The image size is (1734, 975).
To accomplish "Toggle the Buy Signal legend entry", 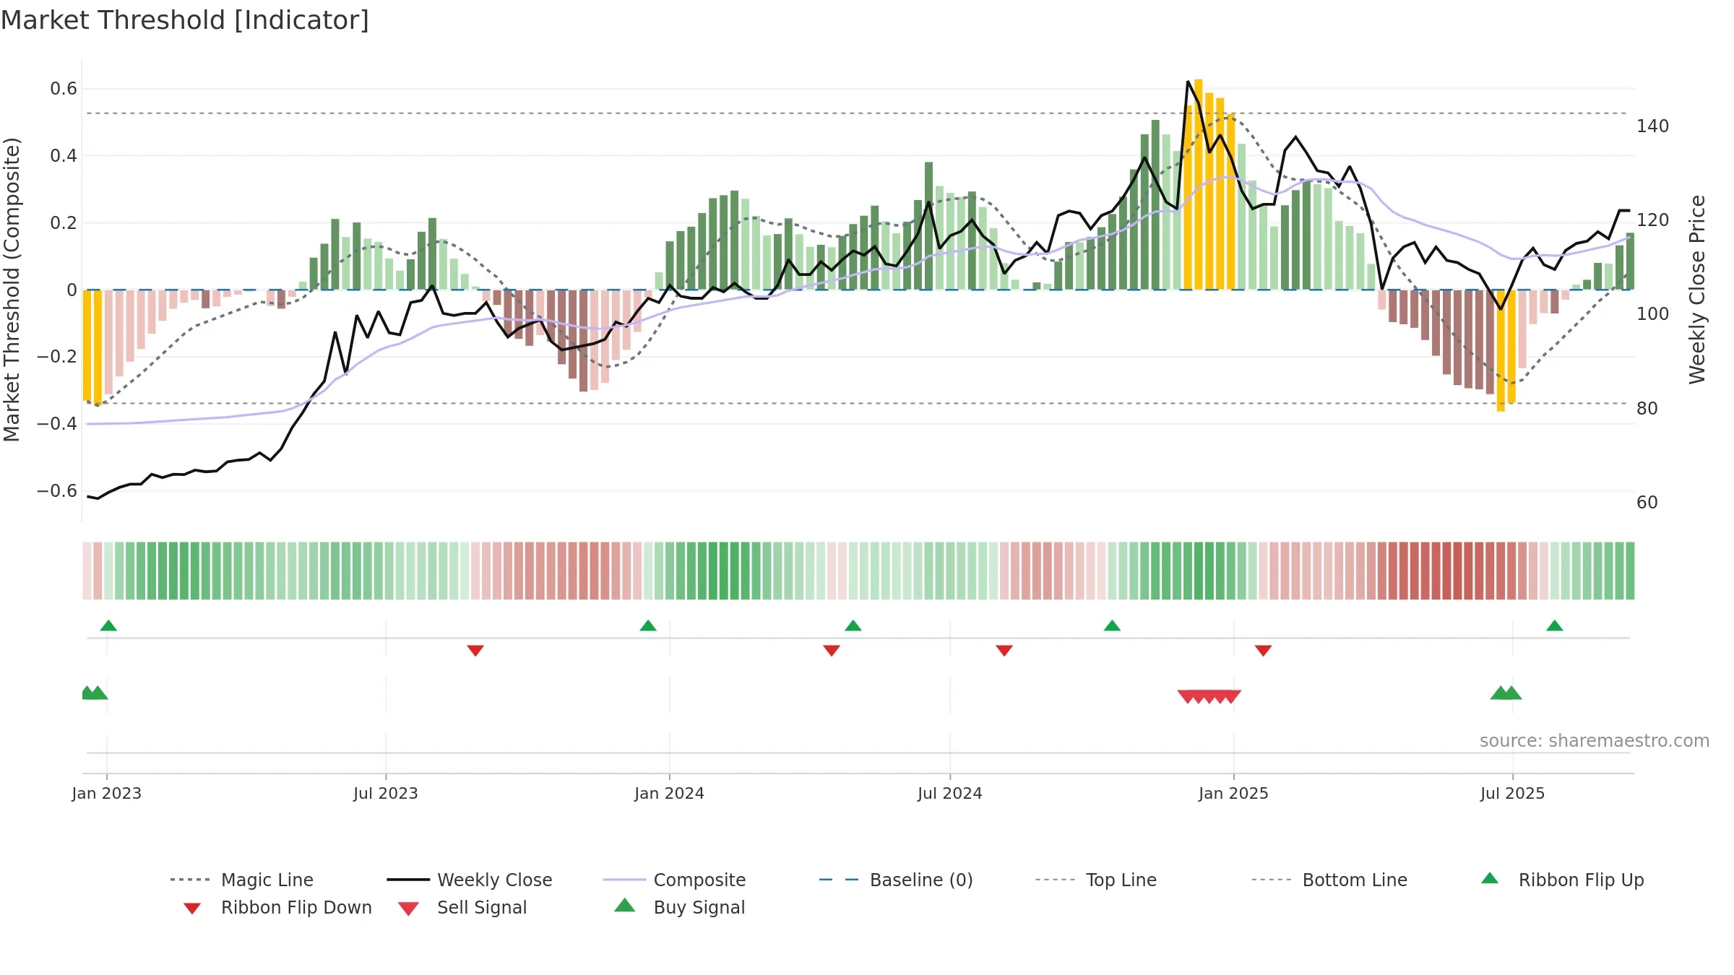I will (x=679, y=908).
